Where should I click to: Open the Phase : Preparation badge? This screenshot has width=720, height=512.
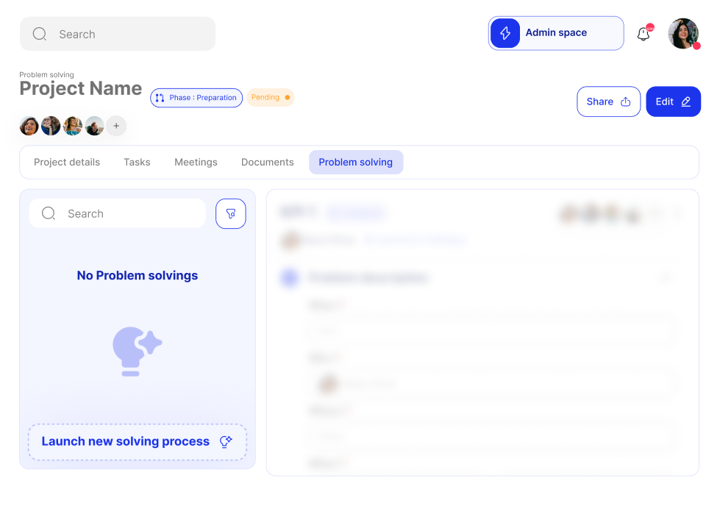196,98
